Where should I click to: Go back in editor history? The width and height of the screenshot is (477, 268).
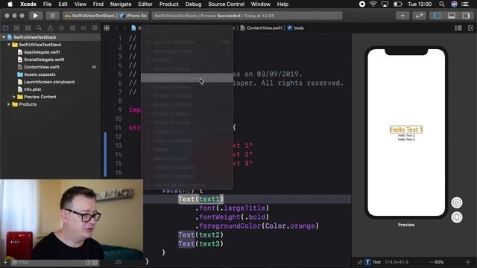pyautogui.click(x=116, y=28)
